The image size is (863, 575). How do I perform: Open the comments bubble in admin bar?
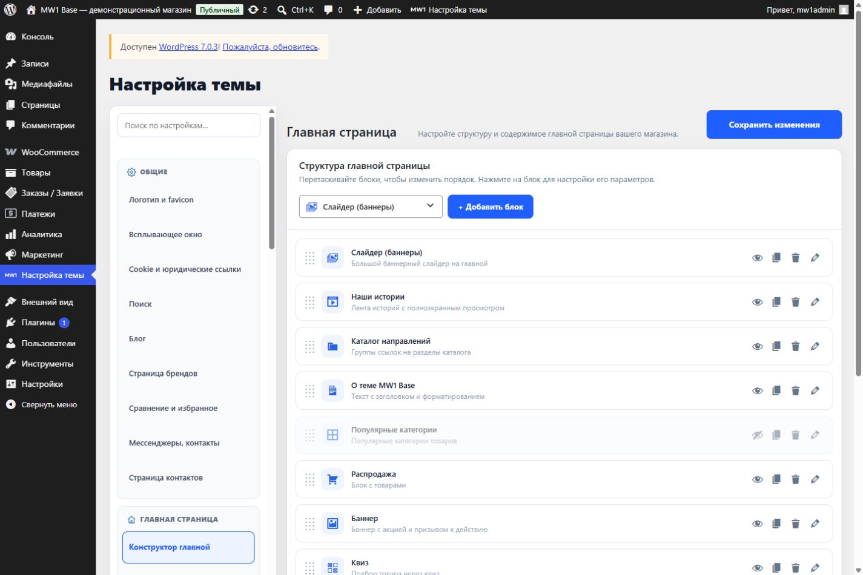[333, 10]
